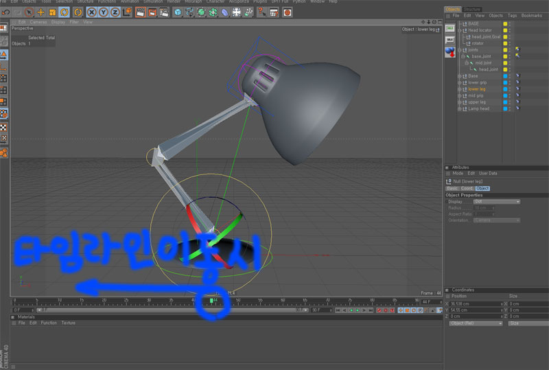Open the scene/light objects icon
549x370 pixels.
[x=237, y=12]
